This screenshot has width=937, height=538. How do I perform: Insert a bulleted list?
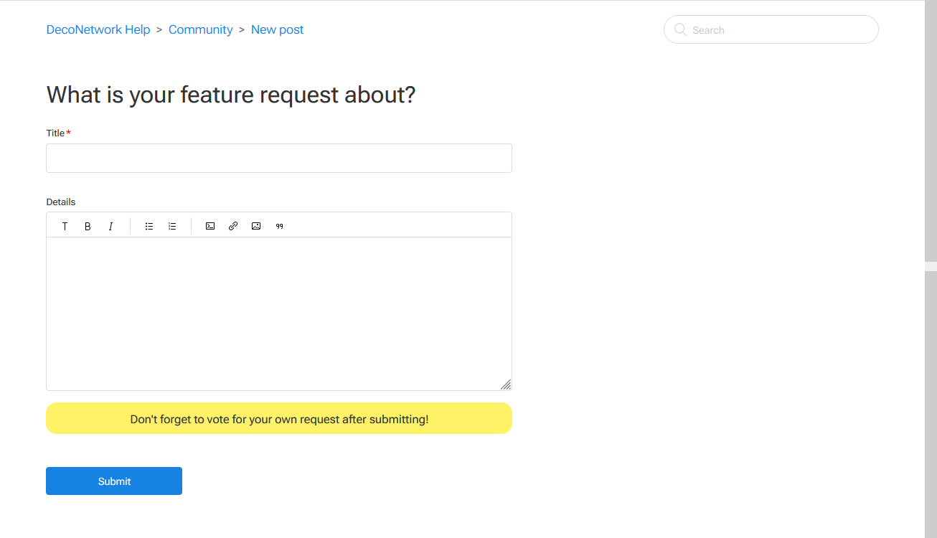coord(149,226)
